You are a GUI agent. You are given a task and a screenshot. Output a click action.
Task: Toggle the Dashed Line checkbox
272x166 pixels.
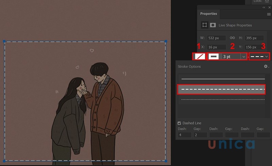point(179,123)
